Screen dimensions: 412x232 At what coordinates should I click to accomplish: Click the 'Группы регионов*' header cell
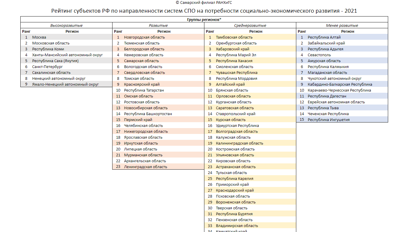coord(204,19)
